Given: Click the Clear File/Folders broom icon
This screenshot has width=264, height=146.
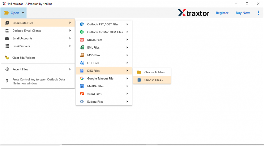Looking at the screenshot, I should [7, 58].
